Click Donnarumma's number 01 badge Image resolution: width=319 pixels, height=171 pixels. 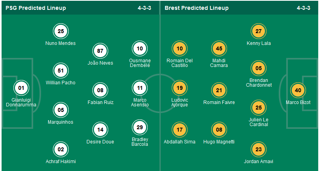coord(21,89)
